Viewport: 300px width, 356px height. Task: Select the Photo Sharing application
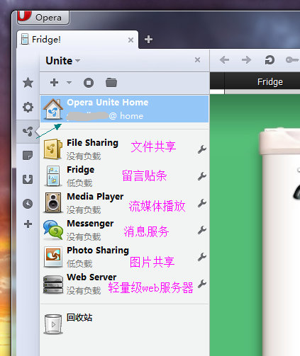coord(124,257)
